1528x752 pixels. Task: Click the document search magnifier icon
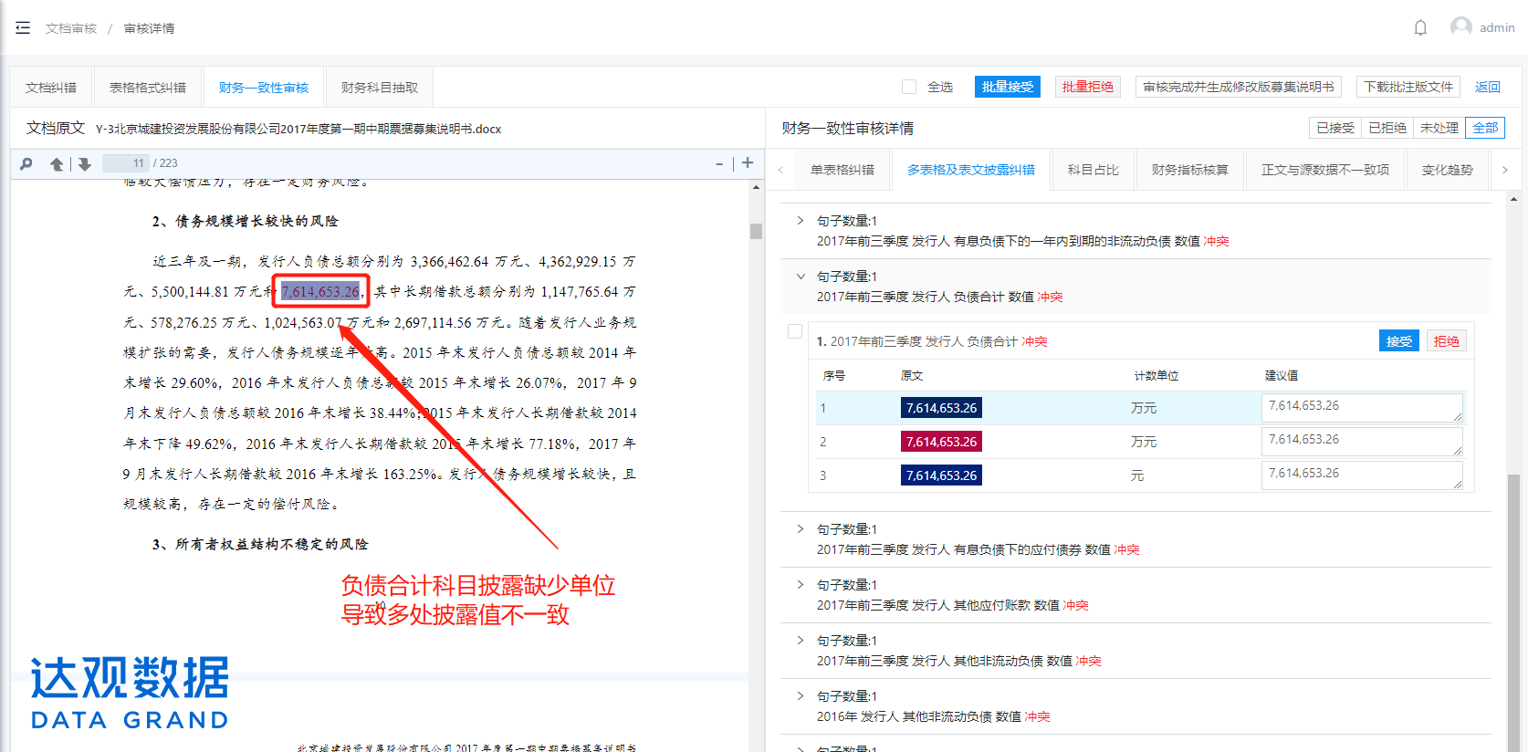(x=26, y=163)
